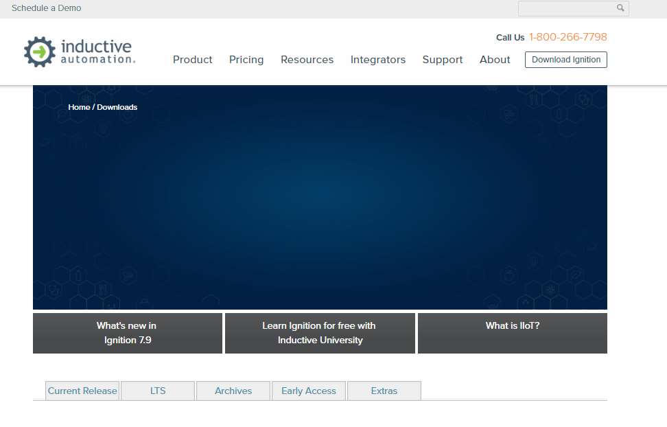Switch to the Current Release tab
Image resolution: width=667 pixels, height=427 pixels.
click(82, 391)
